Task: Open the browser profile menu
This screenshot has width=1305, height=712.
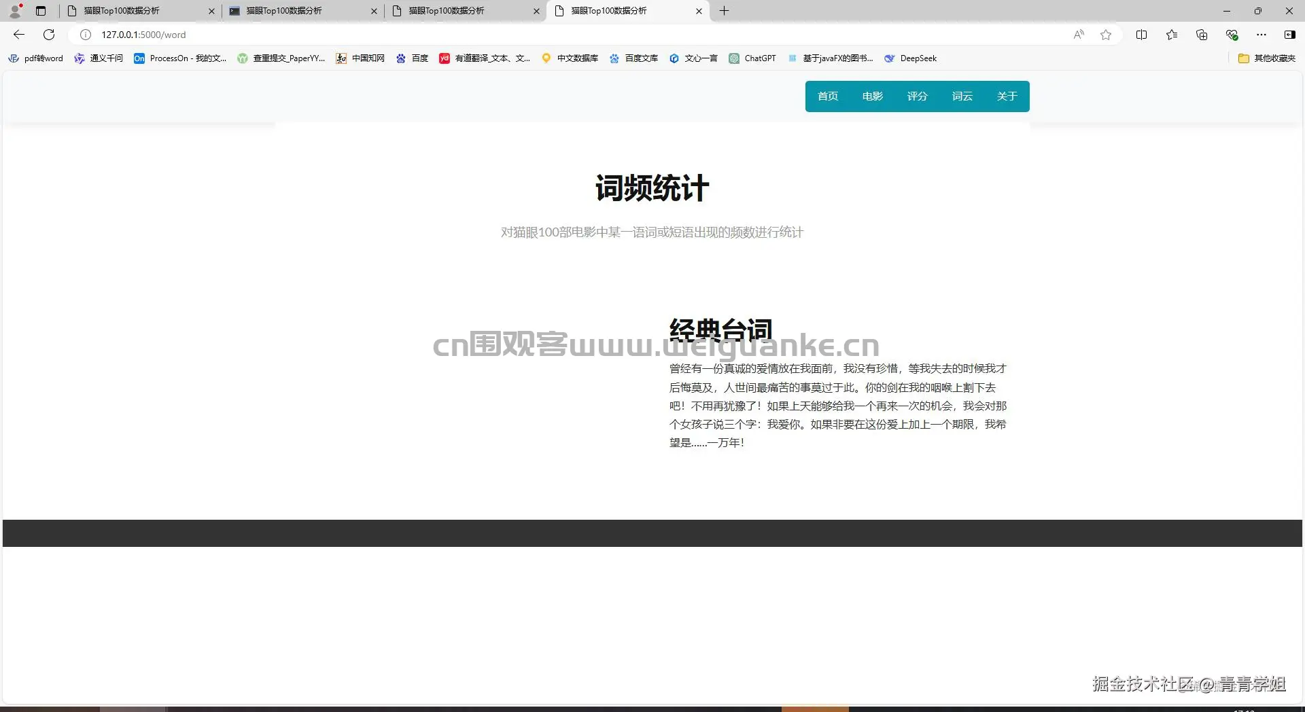Action: click(x=15, y=11)
